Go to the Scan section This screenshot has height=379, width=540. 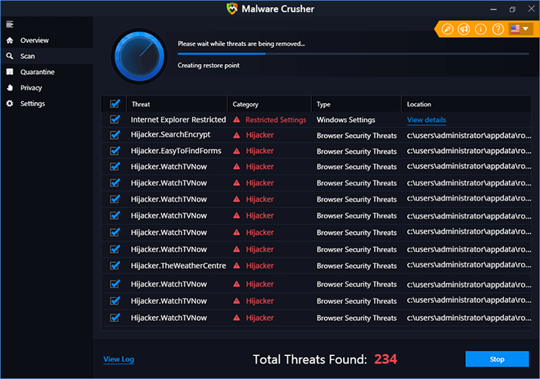[x=28, y=56]
